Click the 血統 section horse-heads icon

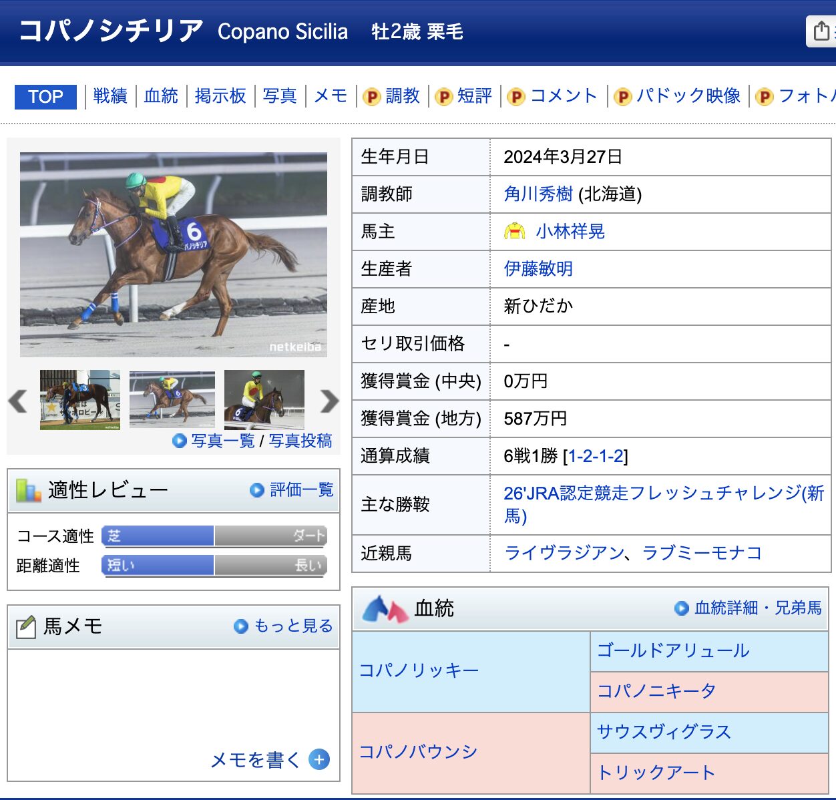click(384, 609)
